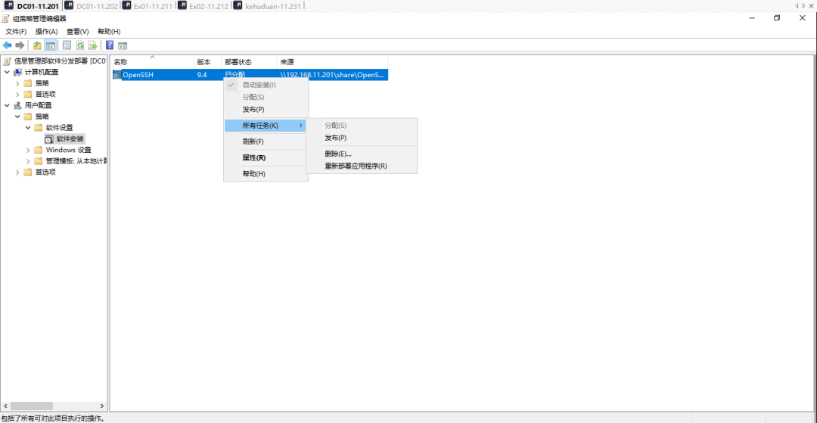Choose 删除(E)... in the submenu
This screenshot has height=423, width=817.
(361, 154)
